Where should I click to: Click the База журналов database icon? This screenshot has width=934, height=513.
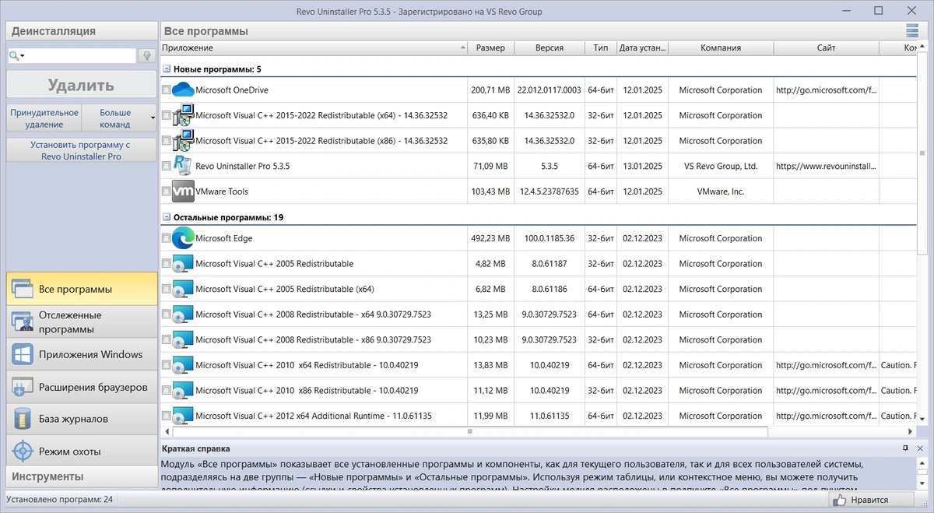click(x=21, y=419)
